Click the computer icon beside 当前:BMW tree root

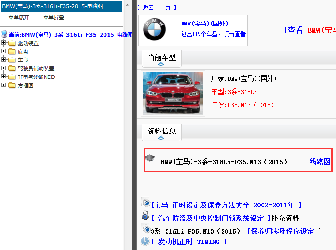4,34
